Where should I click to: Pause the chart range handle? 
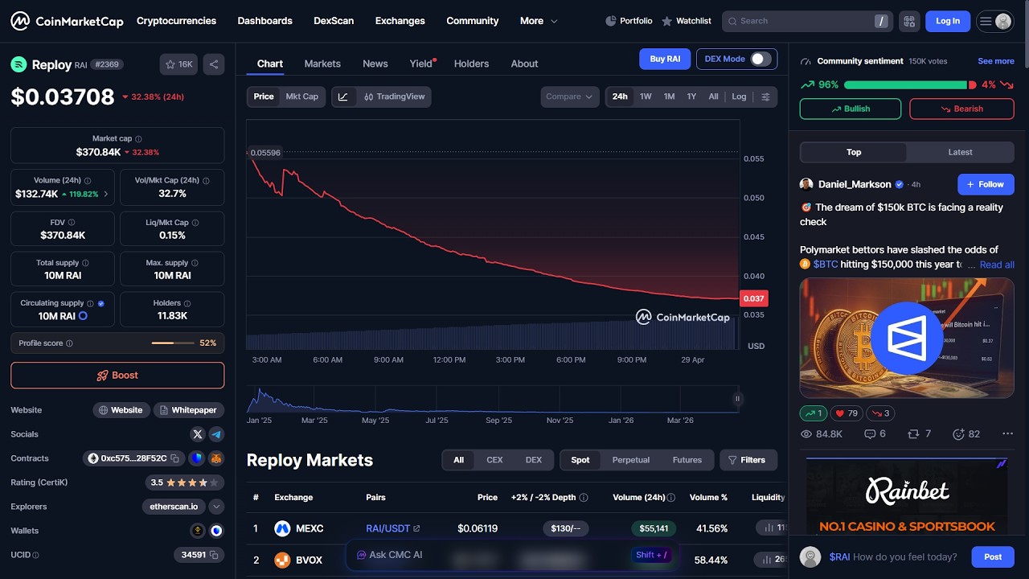[x=737, y=399]
